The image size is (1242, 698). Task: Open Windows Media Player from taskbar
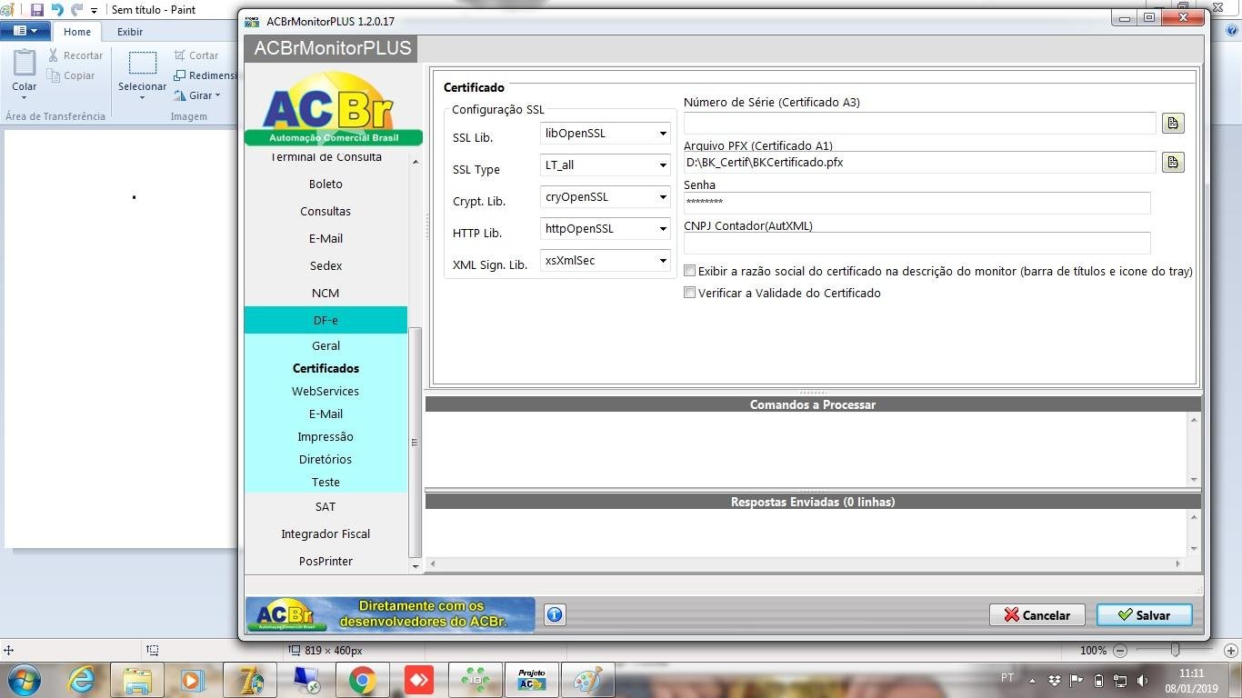(x=192, y=680)
